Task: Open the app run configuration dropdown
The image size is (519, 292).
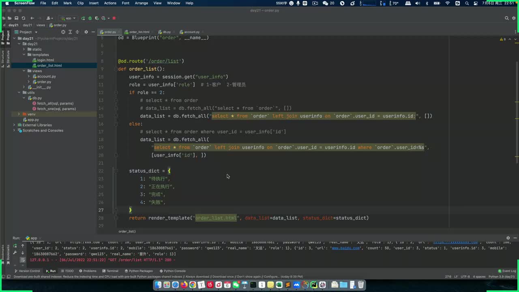Action: 68,18
